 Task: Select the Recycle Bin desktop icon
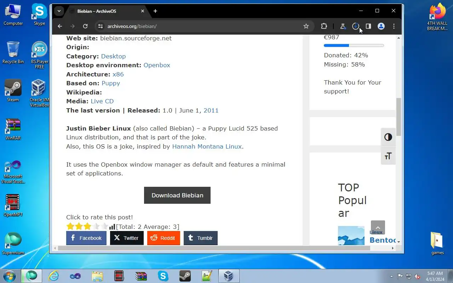pyautogui.click(x=13, y=53)
